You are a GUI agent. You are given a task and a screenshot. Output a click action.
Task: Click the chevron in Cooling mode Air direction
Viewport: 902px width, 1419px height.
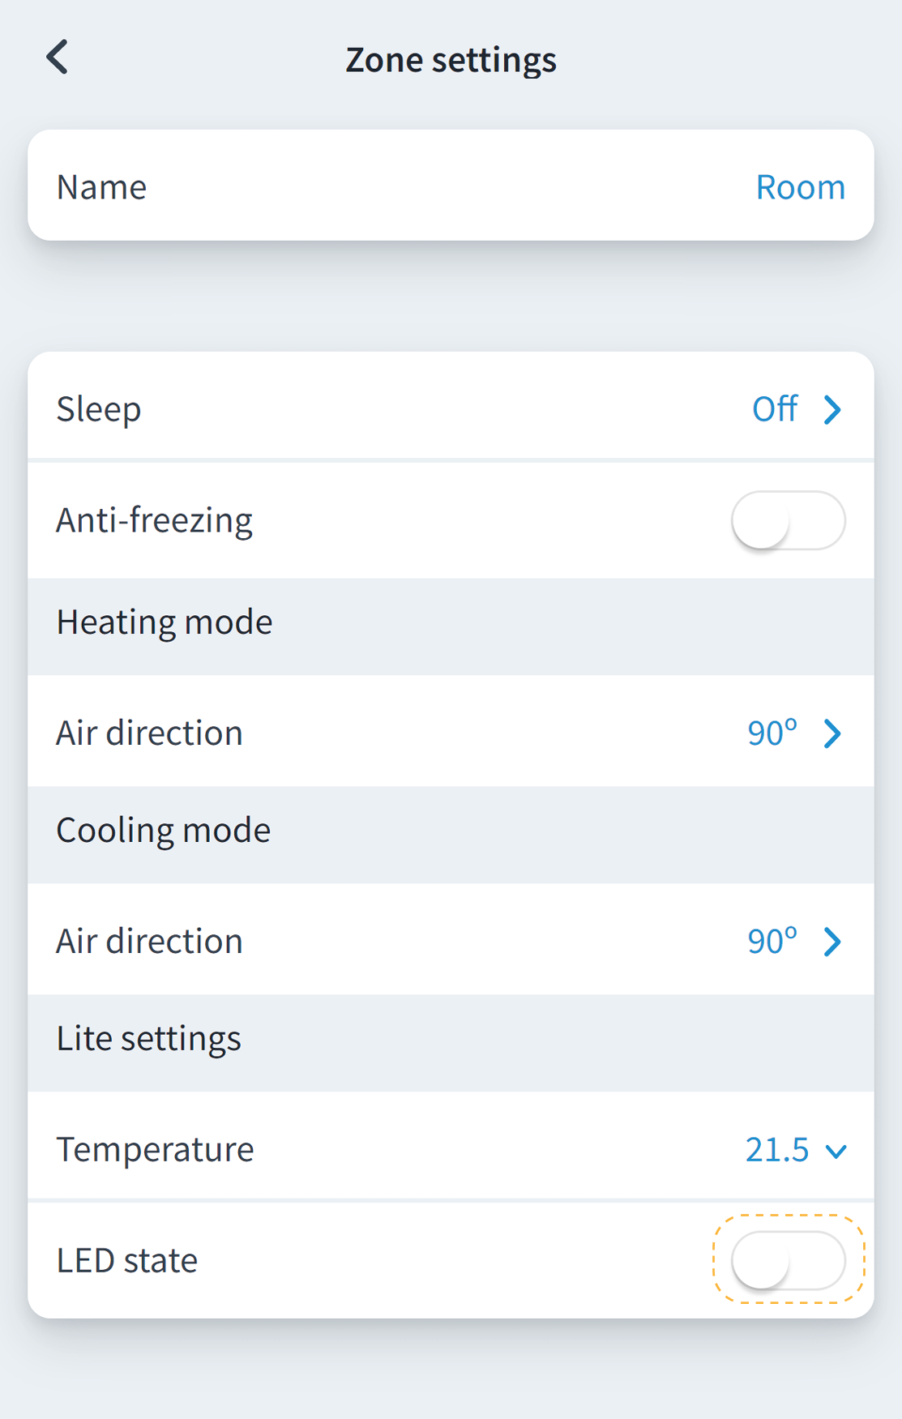pos(832,942)
